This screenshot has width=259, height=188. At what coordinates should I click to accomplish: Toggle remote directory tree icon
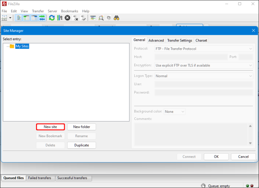[34, 18]
